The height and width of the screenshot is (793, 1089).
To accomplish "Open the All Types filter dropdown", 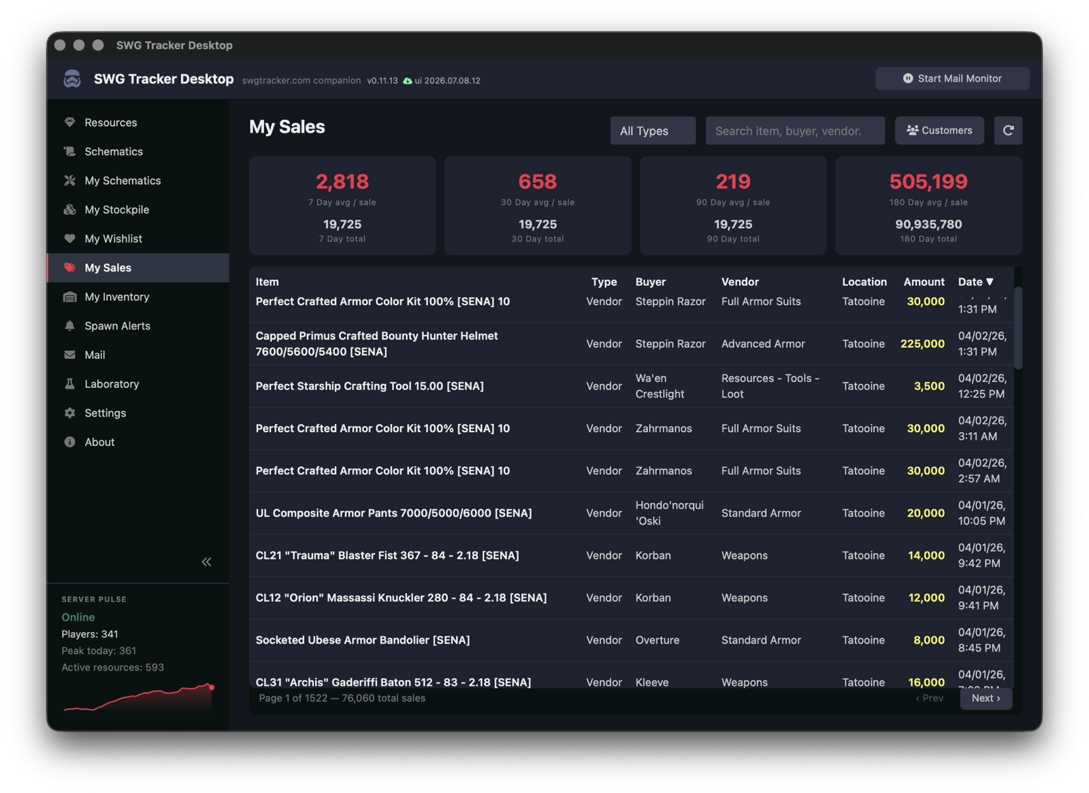I will (653, 130).
